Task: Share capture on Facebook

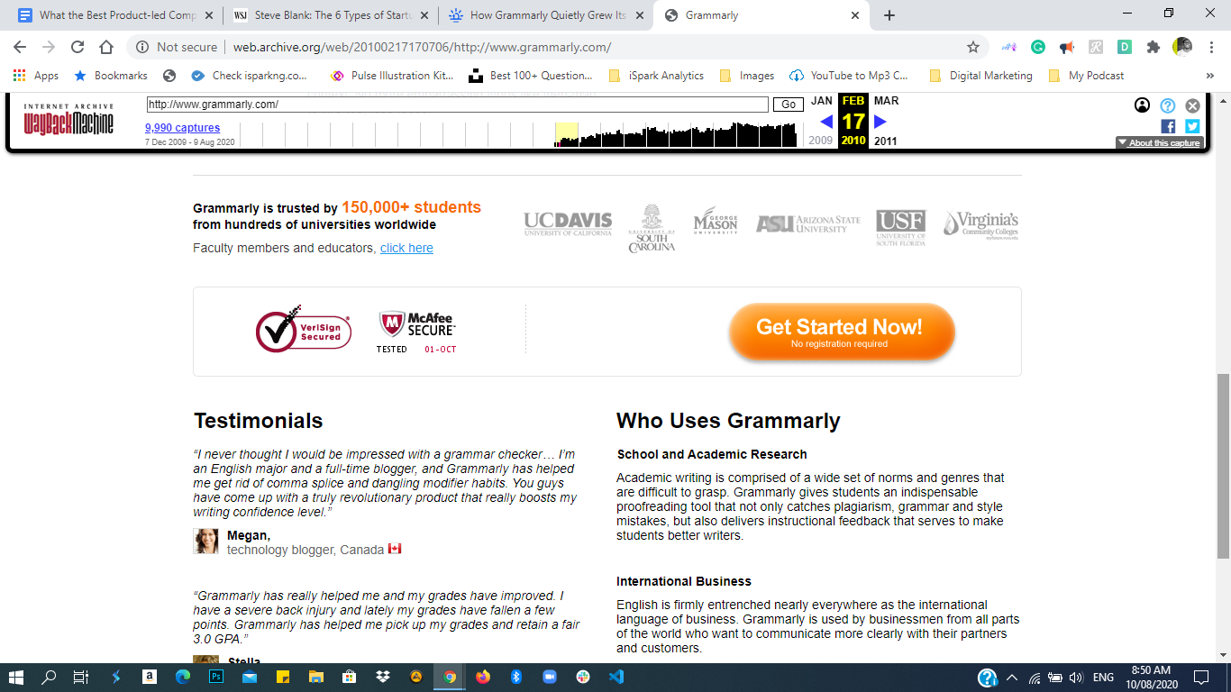Action: tap(1168, 126)
